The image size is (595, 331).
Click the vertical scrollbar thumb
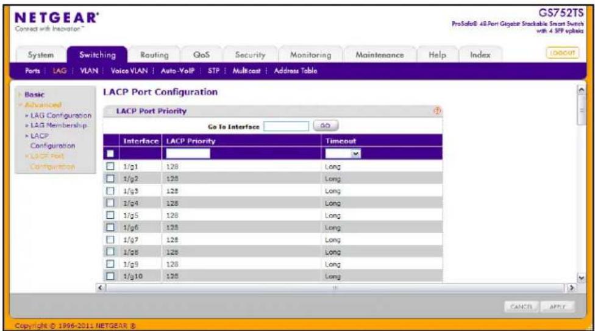point(581,110)
